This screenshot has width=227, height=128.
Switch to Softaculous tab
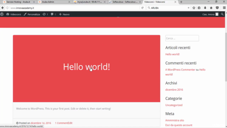point(125,2)
